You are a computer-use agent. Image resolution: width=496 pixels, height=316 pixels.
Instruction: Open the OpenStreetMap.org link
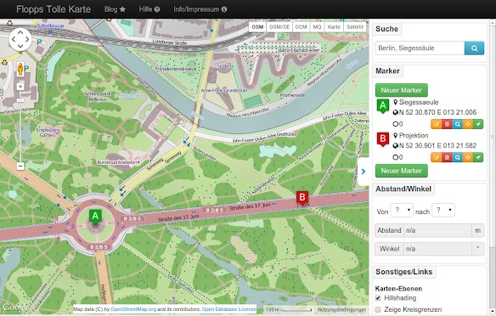tap(133, 309)
